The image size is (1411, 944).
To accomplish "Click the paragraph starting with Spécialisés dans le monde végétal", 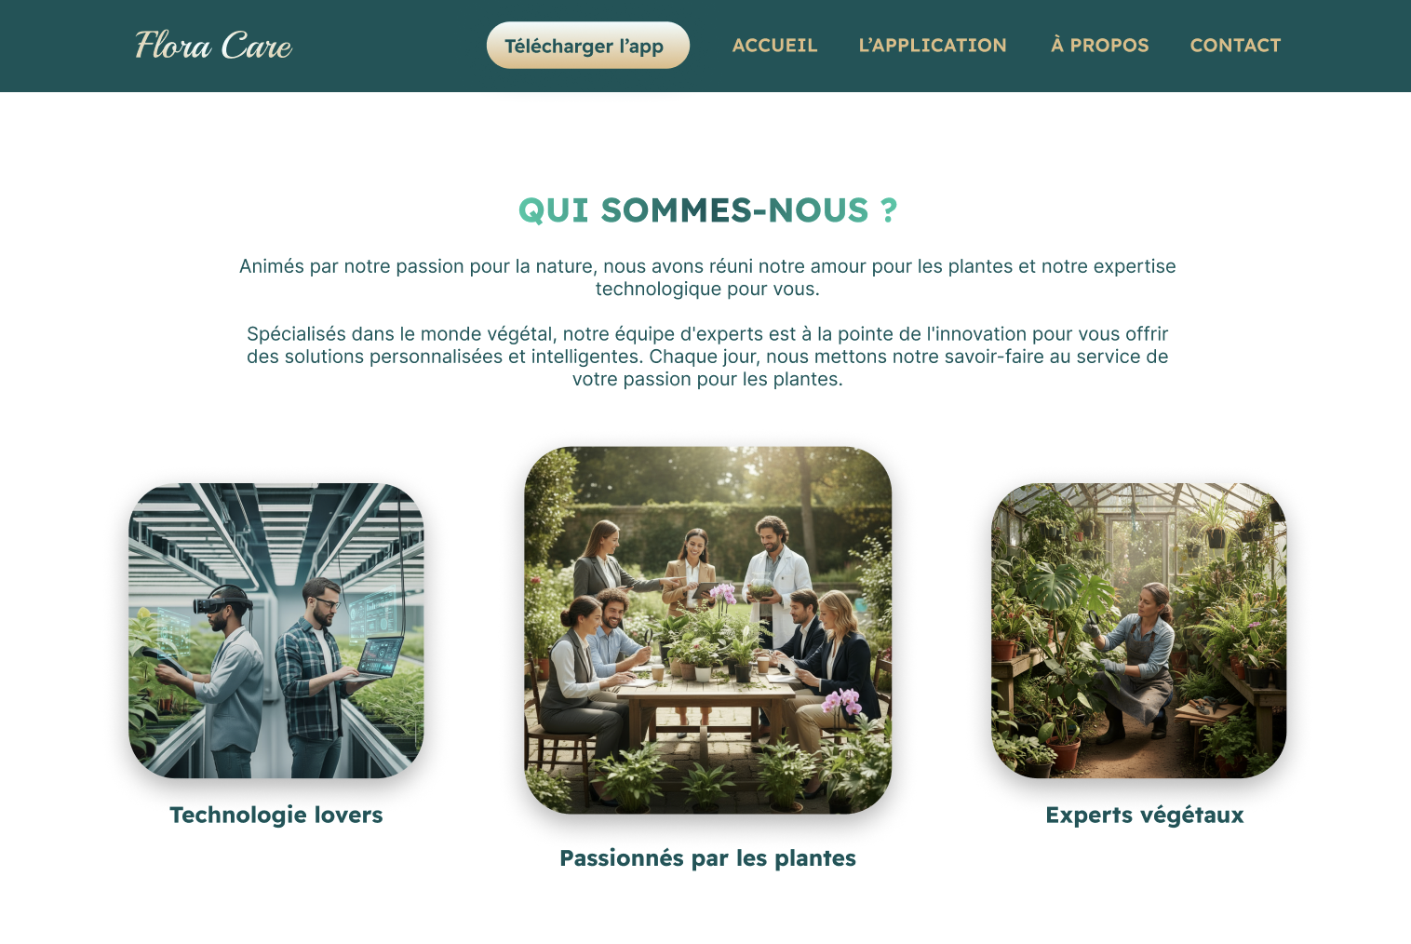I will pos(707,357).
